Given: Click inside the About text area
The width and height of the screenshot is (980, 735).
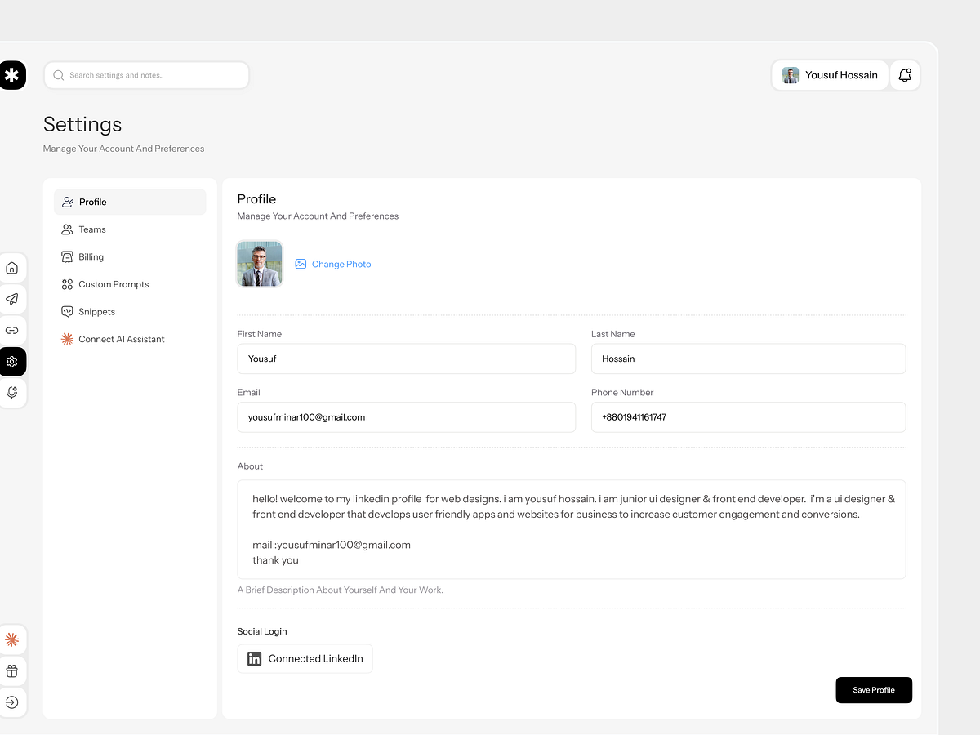Looking at the screenshot, I should [x=572, y=529].
